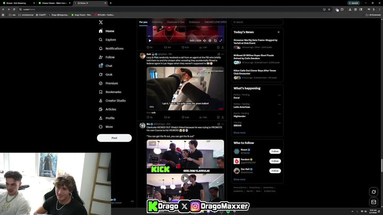Bookmark this page with star icon
The height and width of the screenshot is (215, 383).
[x=329, y=9]
